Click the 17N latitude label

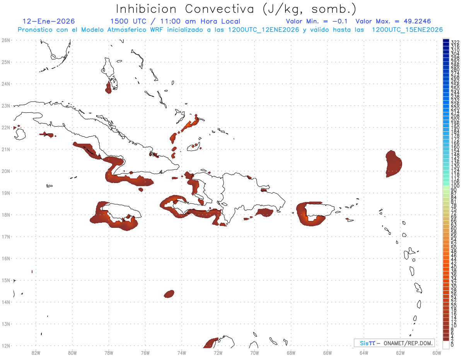[x=6, y=236]
